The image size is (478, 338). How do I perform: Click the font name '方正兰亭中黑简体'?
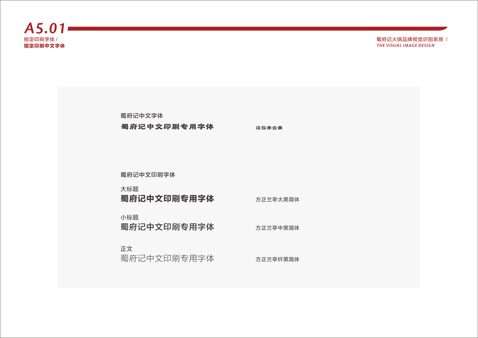277,228
